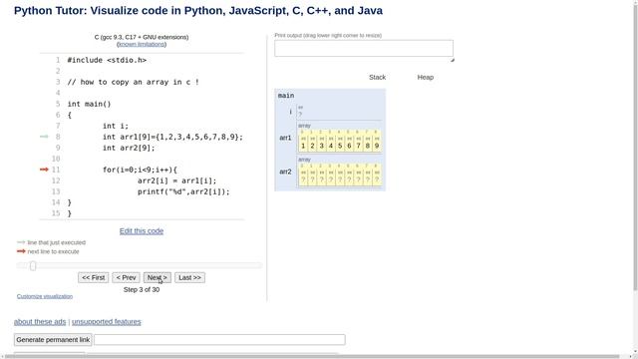
Task: Open Customize visualization link
Action: click(x=45, y=296)
